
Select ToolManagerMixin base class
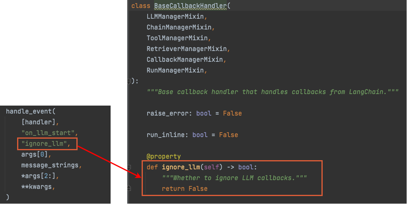pos(177,38)
